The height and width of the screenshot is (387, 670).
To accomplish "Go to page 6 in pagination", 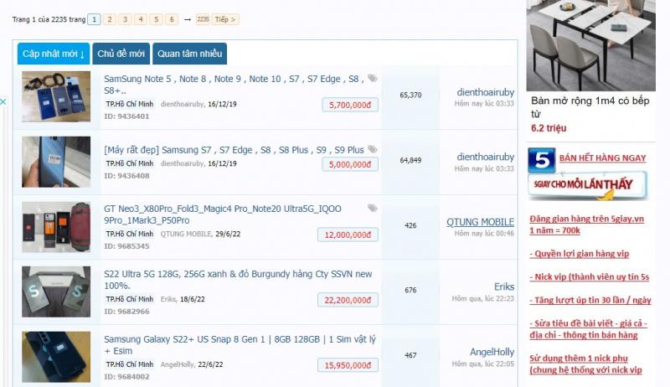I will click(x=172, y=19).
